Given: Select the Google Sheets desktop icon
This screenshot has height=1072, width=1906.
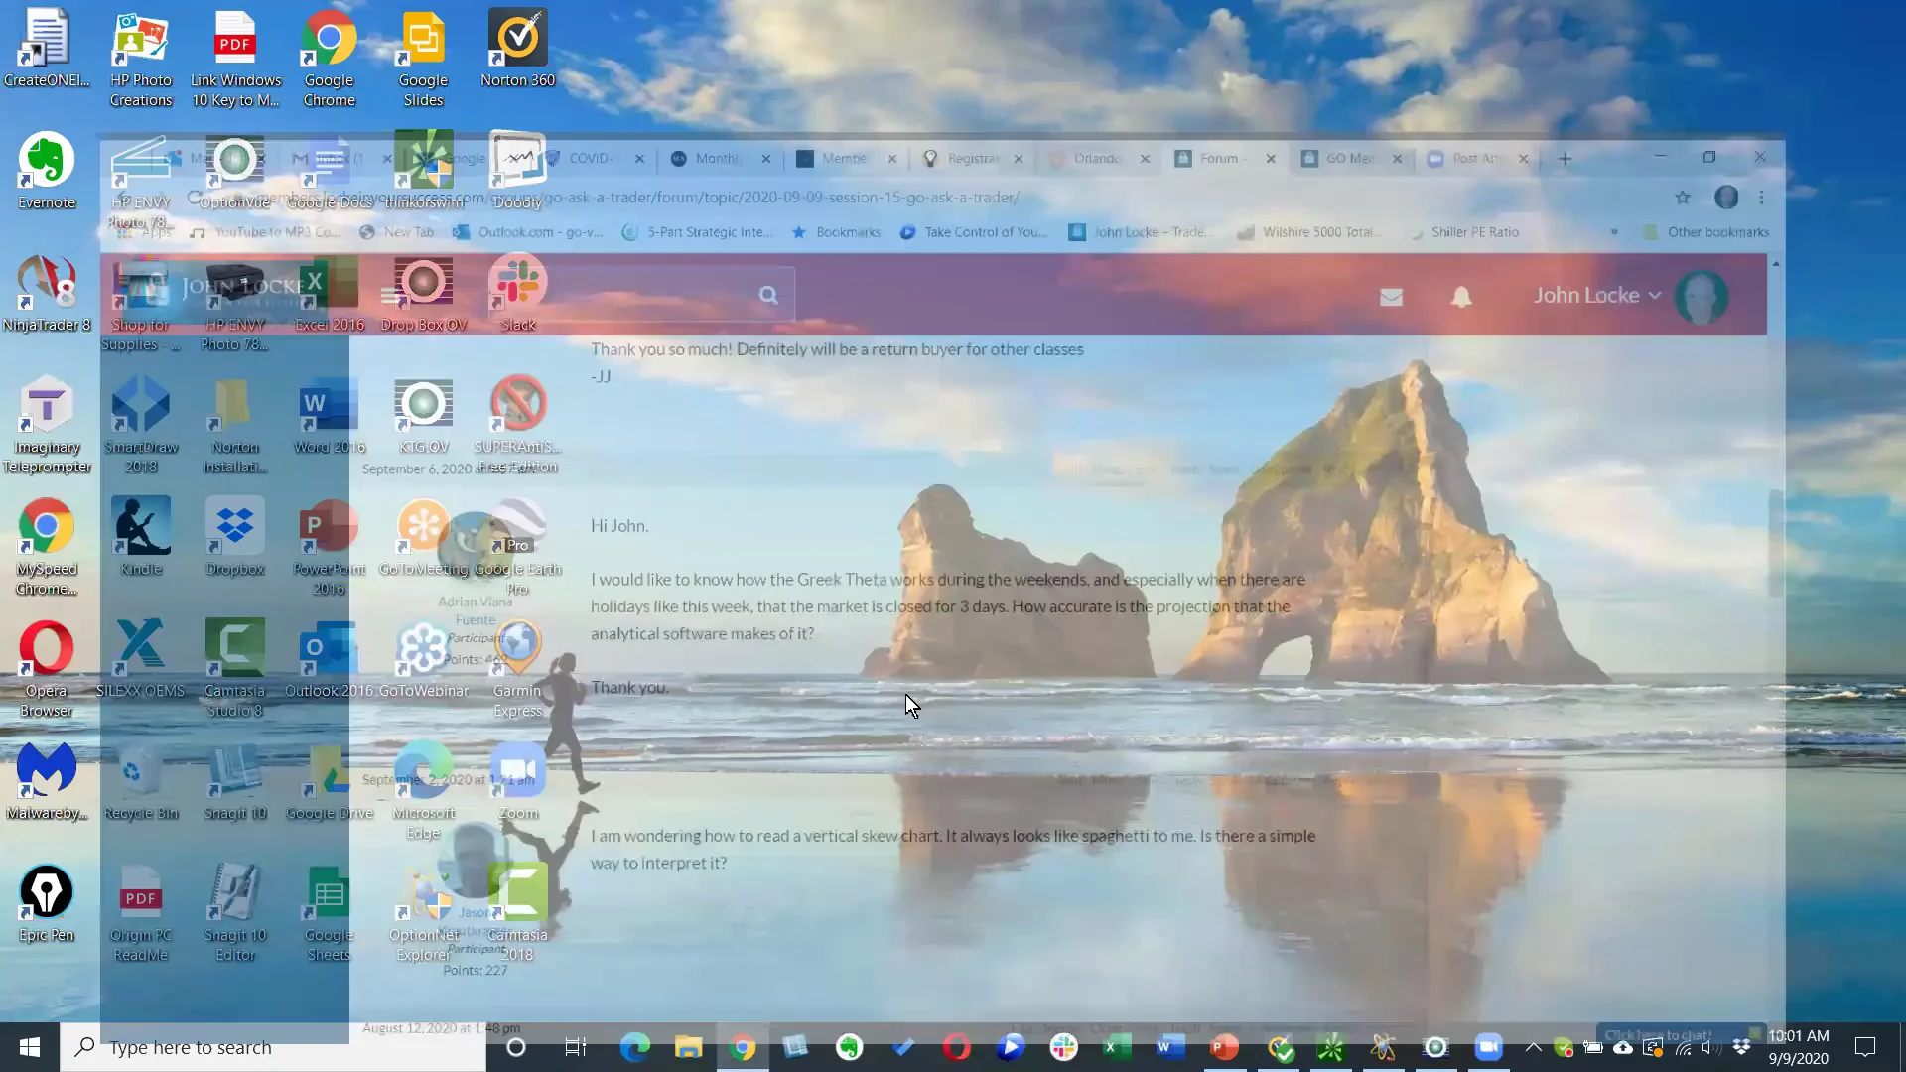Looking at the screenshot, I should (329, 914).
